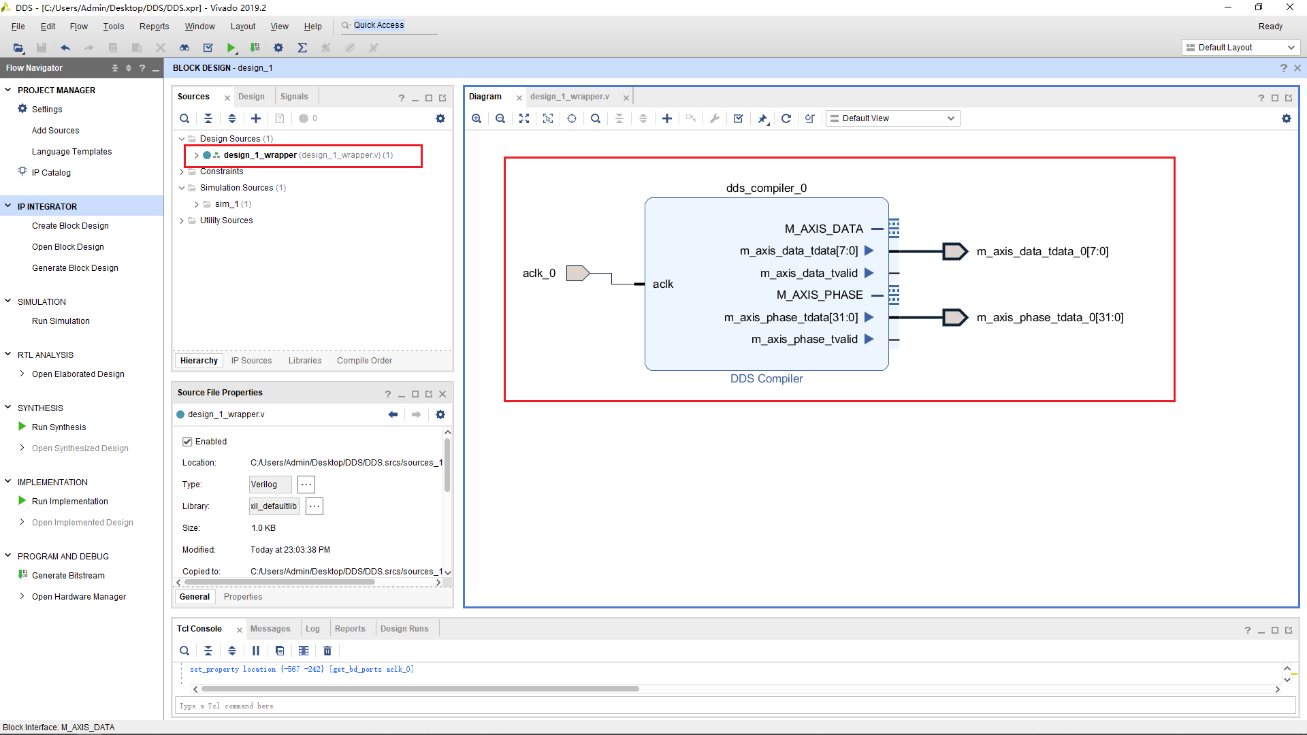Click Zoom Fit icon in diagram toolbar
1307x735 pixels.
(524, 118)
